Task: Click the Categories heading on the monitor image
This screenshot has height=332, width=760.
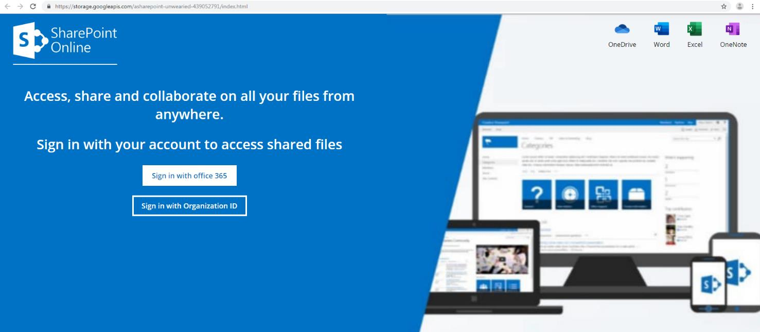Action: pos(537,146)
